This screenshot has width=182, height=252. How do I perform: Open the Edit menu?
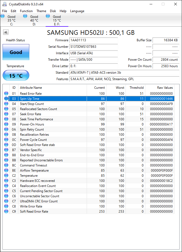click(14, 11)
